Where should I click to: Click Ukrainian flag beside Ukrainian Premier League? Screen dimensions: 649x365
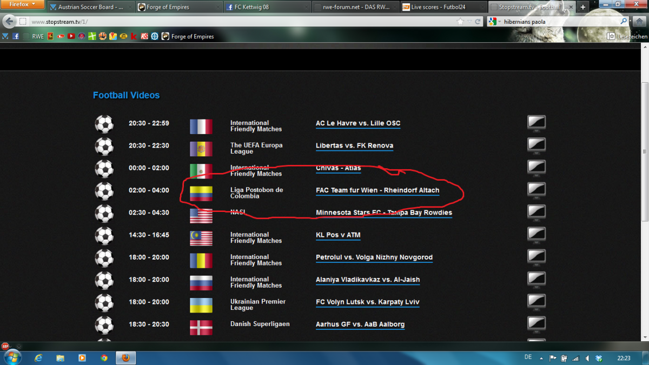[201, 306]
